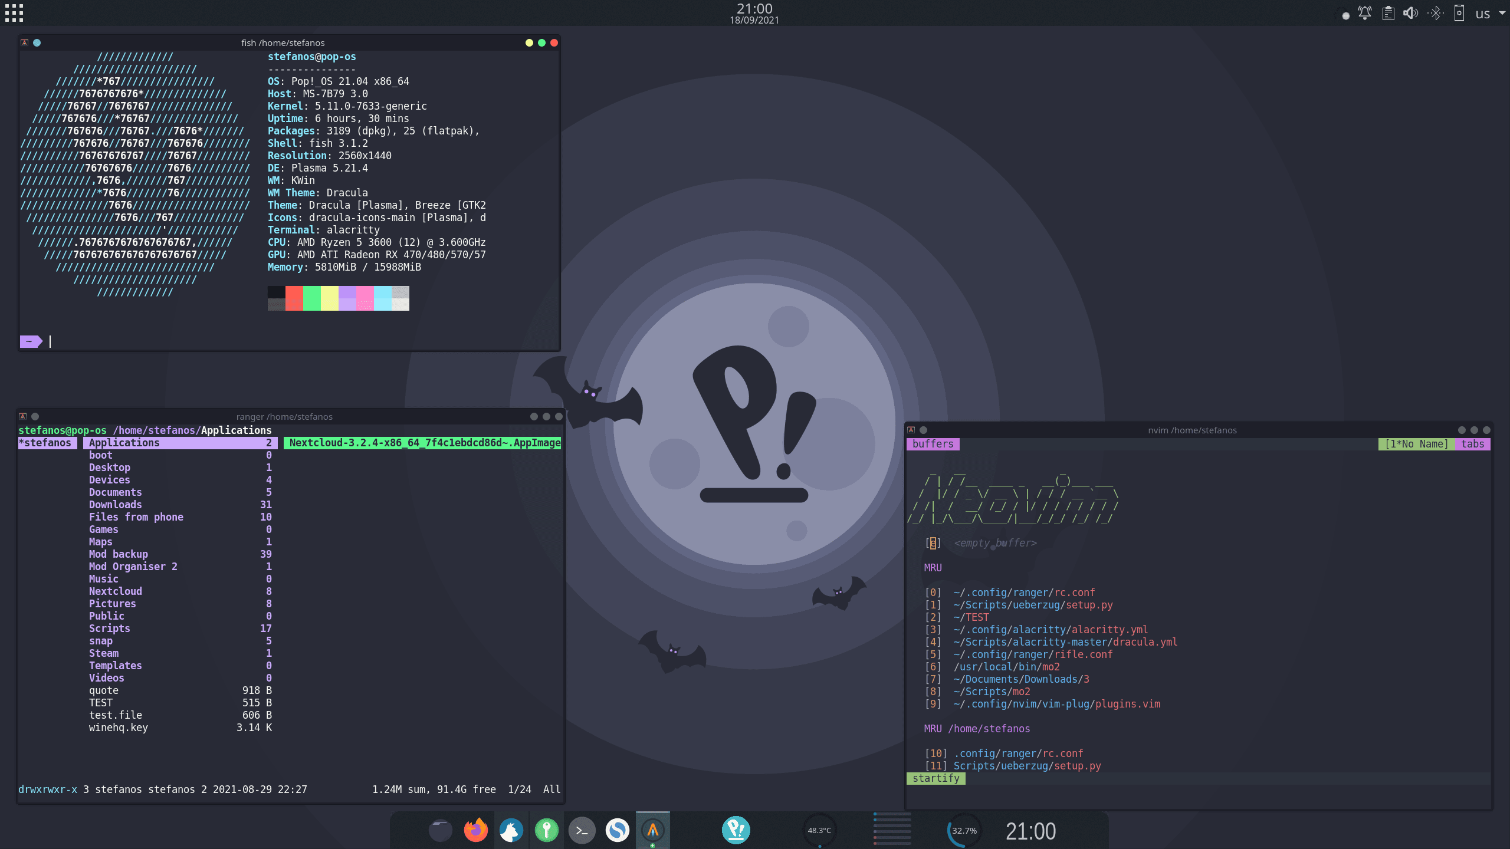Image resolution: width=1510 pixels, height=849 pixels.
Task: Click the 32.7% usage circle in taskbar
Action: point(966,830)
